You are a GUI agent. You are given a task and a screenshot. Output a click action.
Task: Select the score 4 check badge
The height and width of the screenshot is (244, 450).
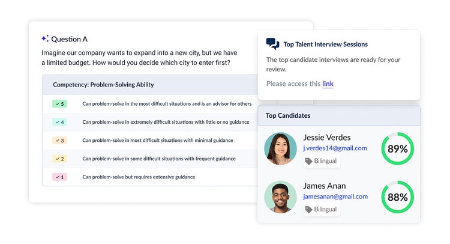pos(59,122)
